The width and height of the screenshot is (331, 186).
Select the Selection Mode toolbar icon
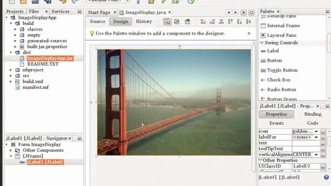click(167, 22)
